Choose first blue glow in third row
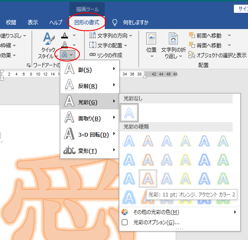The width and height of the screenshot is (248, 240). coord(129,179)
